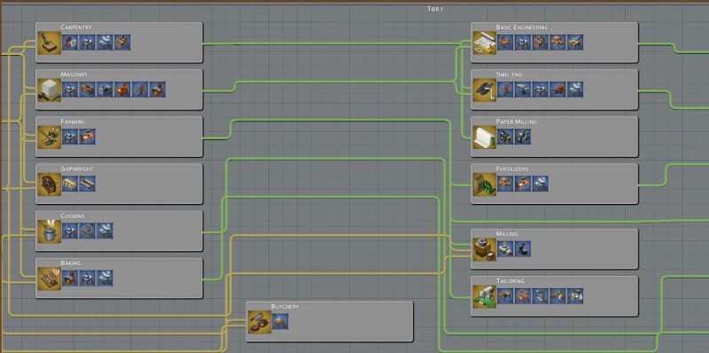Click second blue unlock icon in Milling card
This screenshot has width=709, height=353.
coord(523,249)
